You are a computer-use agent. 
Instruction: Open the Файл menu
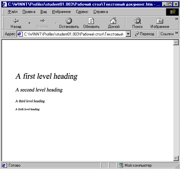pos(13,12)
